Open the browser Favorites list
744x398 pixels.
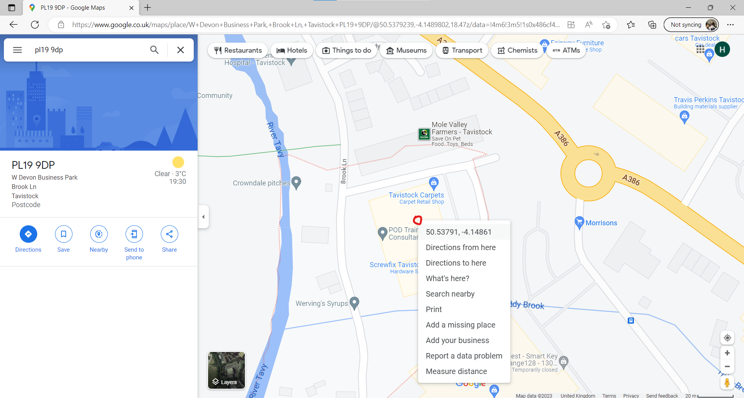tap(631, 25)
